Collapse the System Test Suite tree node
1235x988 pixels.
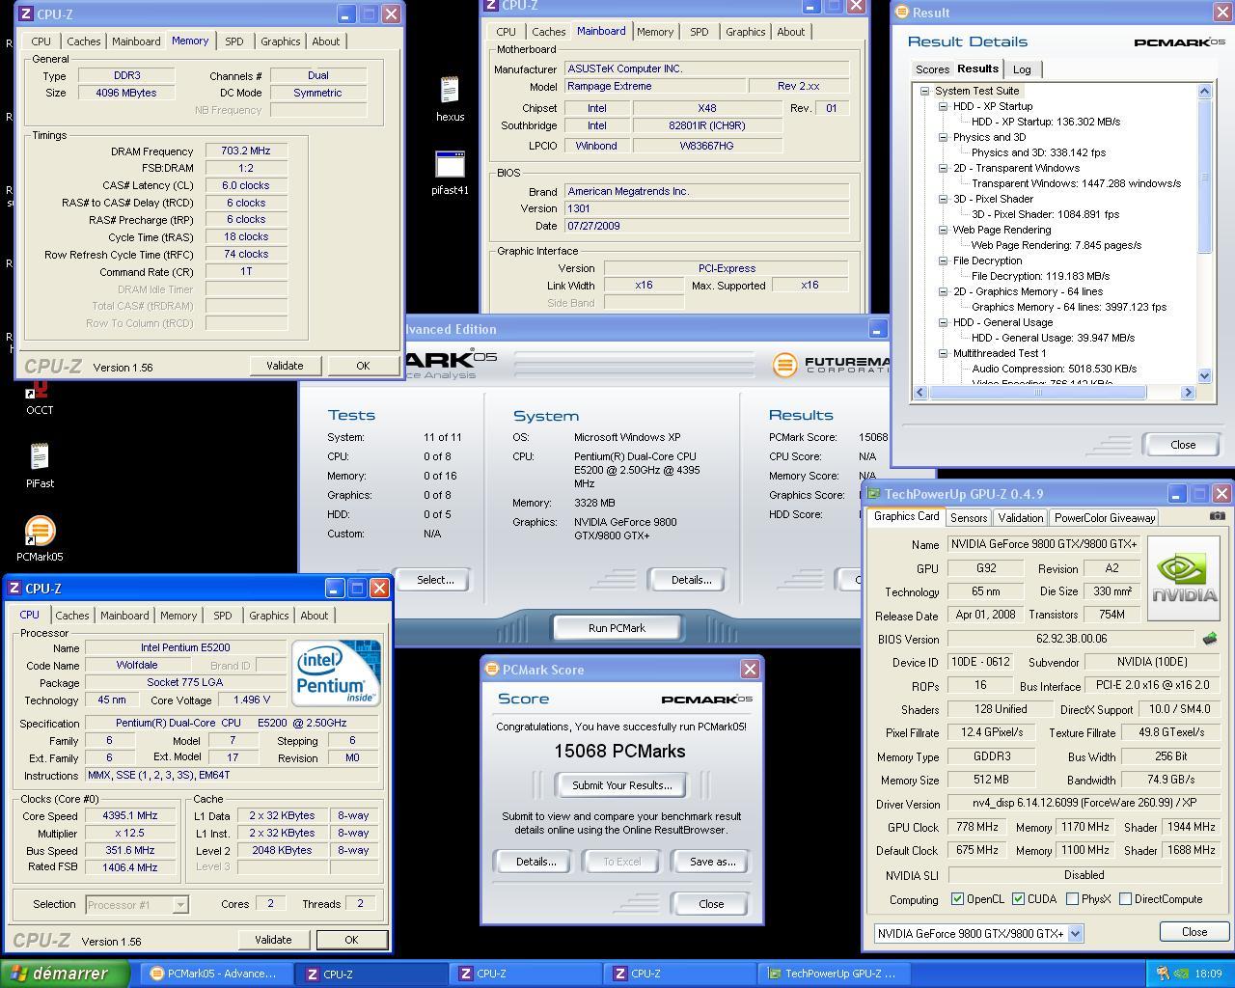[x=924, y=91]
